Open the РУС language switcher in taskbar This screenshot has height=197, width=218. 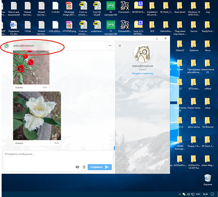click(198, 194)
